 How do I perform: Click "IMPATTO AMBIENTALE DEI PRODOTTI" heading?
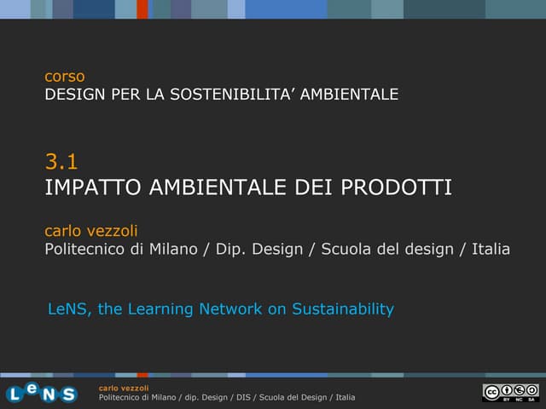tap(248, 187)
